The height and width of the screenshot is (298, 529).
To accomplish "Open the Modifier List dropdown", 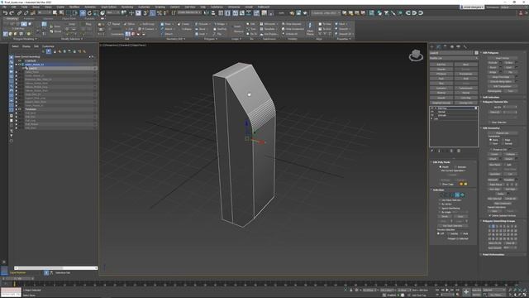I will pyautogui.click(x=454, y=58).
